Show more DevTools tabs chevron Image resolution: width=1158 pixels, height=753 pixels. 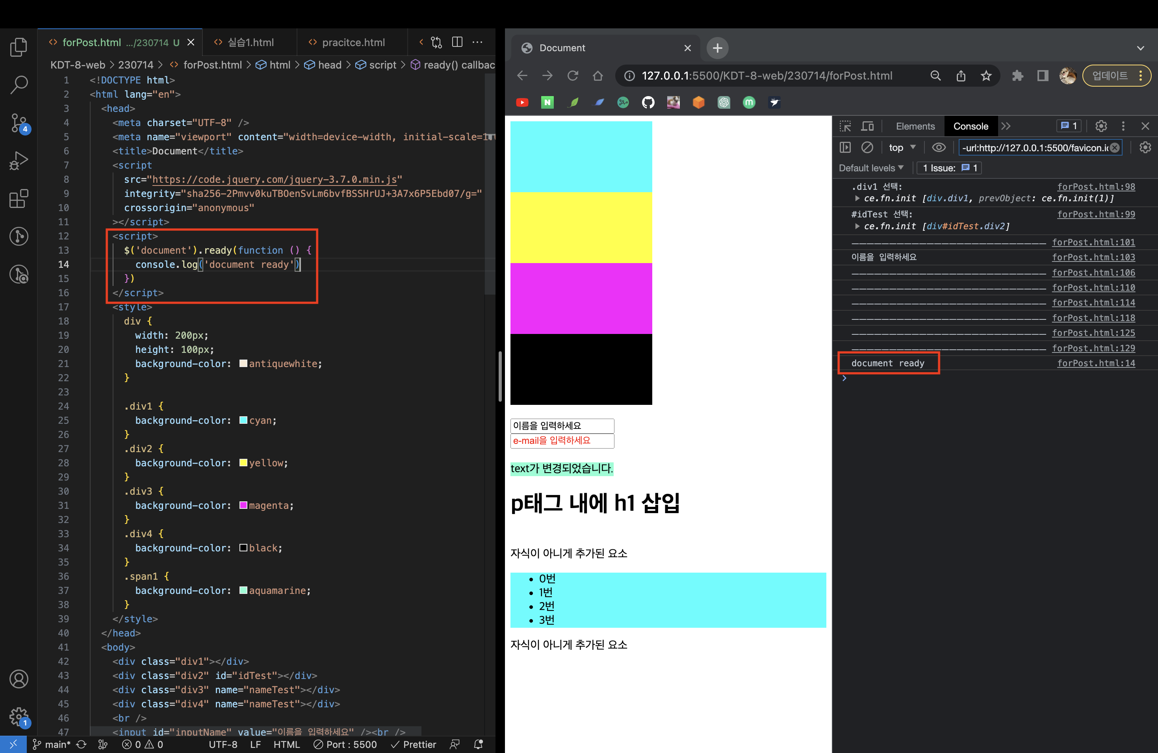(x=1006, y=126)
